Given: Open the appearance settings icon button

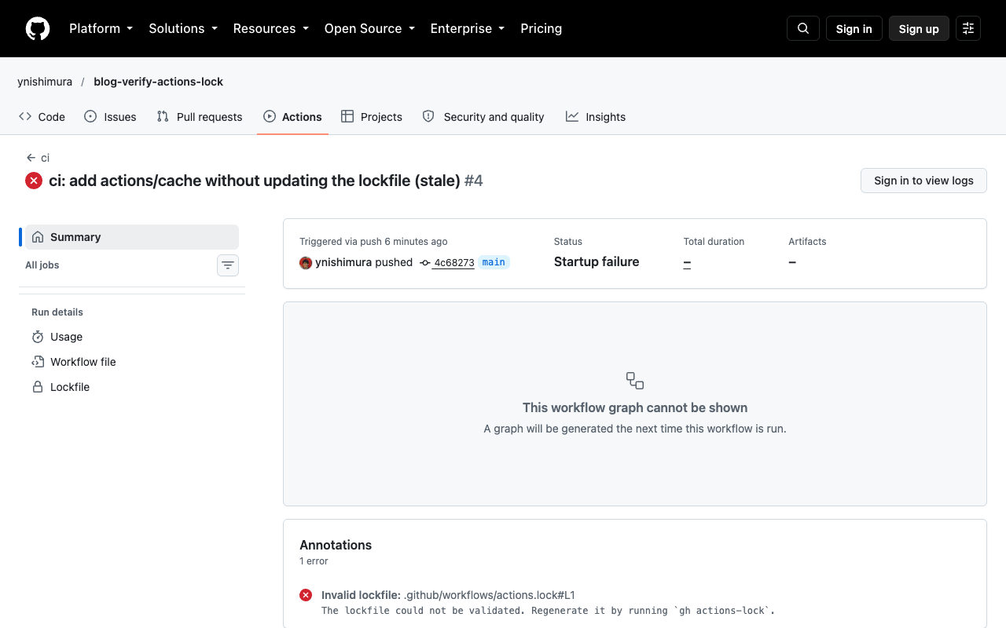Looking at the screenshot, I should tap(968, 28).
